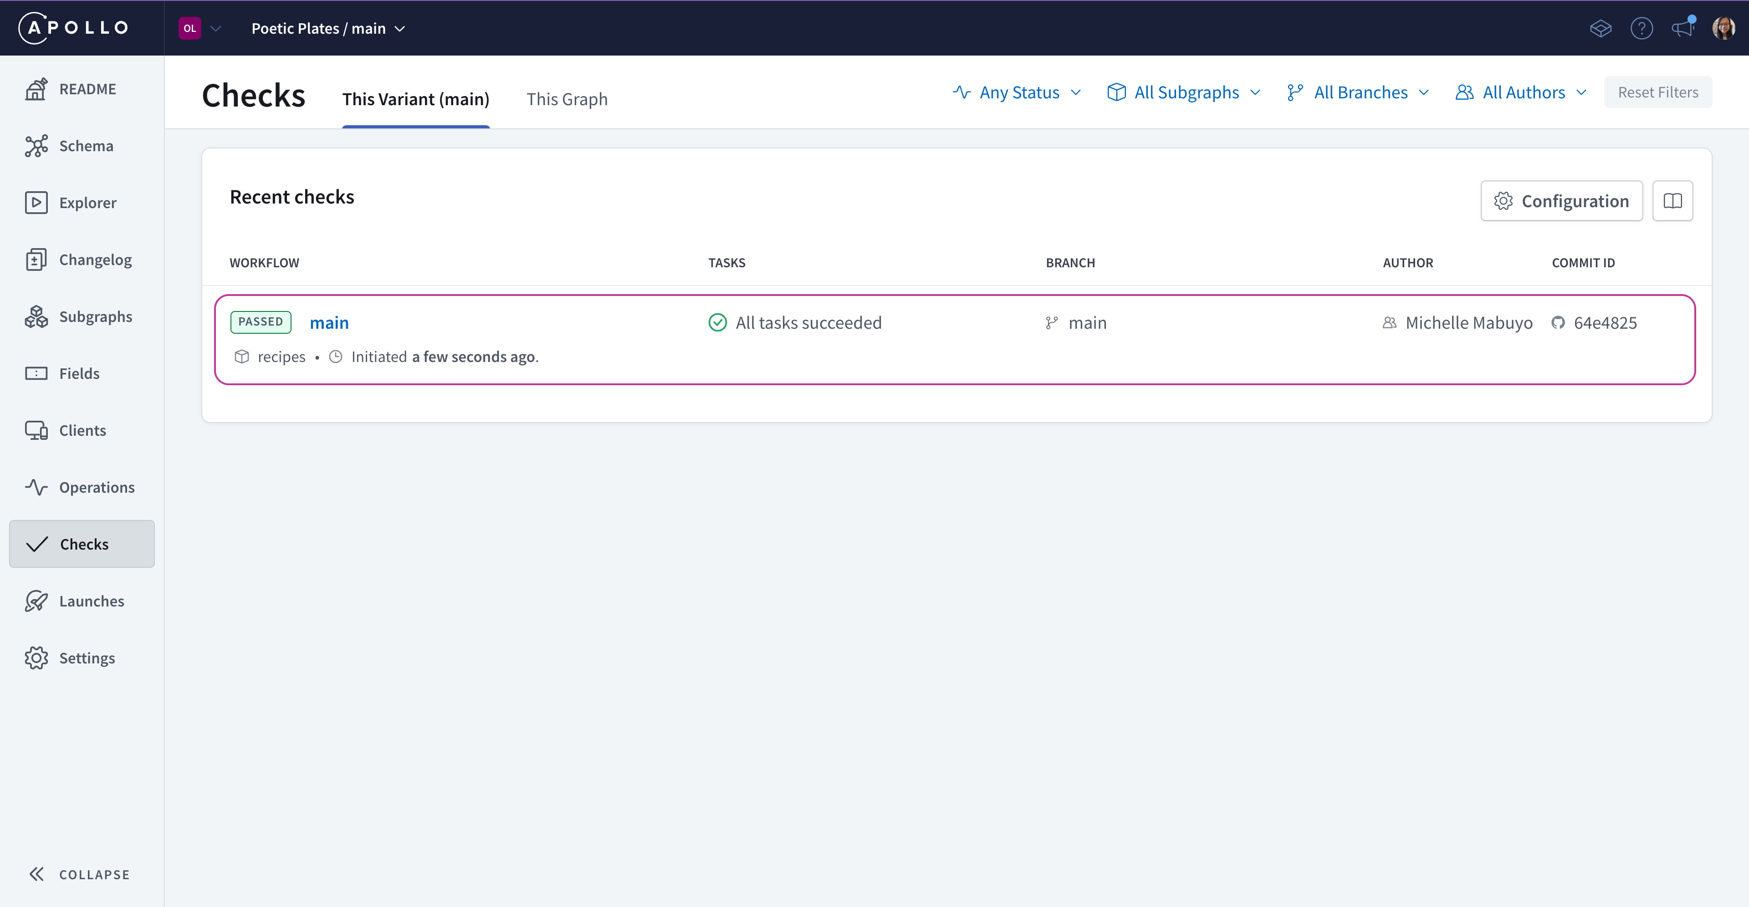This screenshot has height=907, width=1749.
Task: Open the Apollo Odyssey learning icon
Action: point(1601,29)
